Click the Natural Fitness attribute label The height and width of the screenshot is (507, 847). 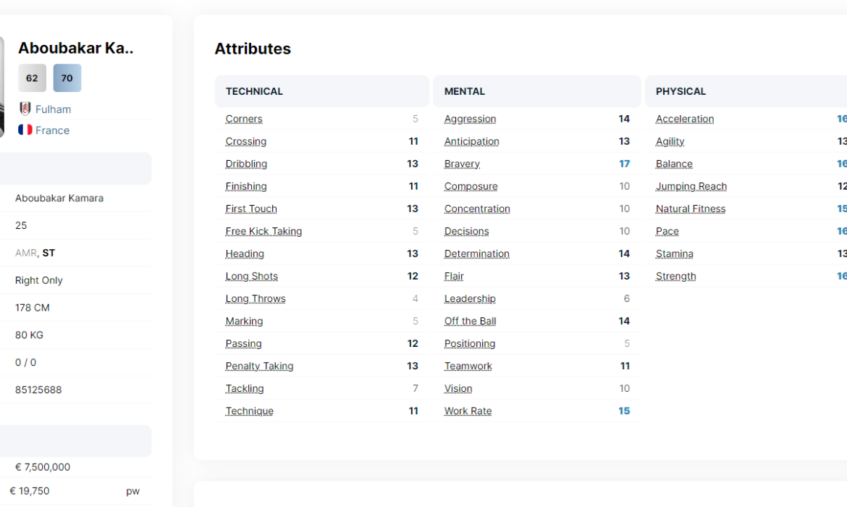(x=691, y=209)
